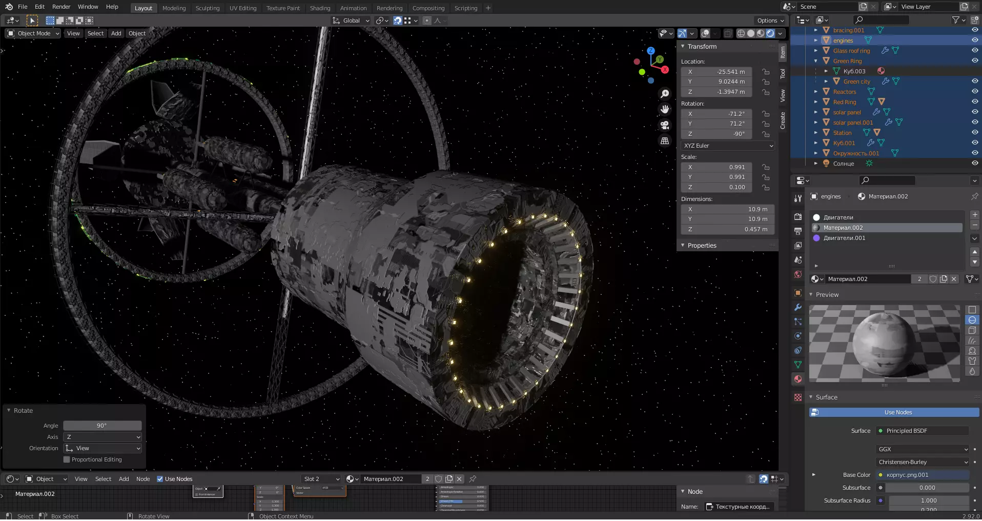
Task: Toggle lock on Location X
Action: 766,72
